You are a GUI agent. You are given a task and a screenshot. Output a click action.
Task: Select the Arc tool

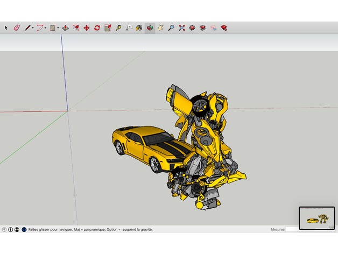click(x=40, y=28)
